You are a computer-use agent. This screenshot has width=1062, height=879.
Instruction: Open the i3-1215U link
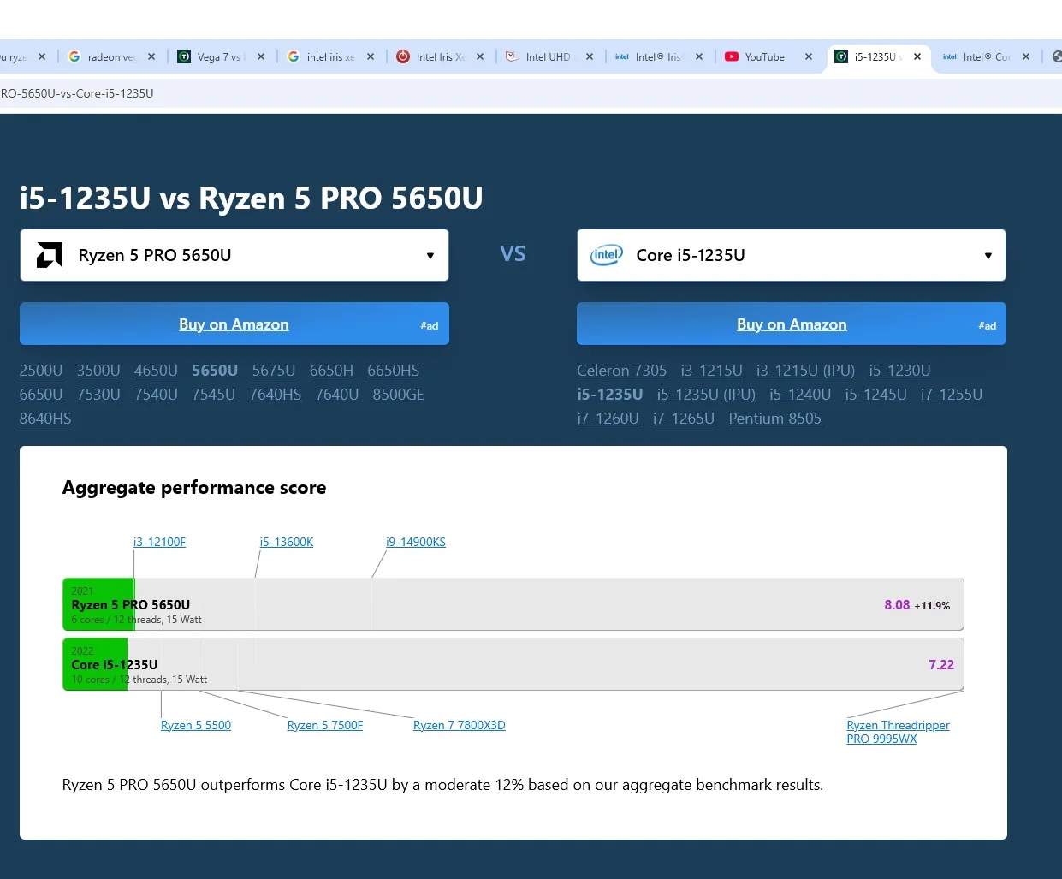712,371
